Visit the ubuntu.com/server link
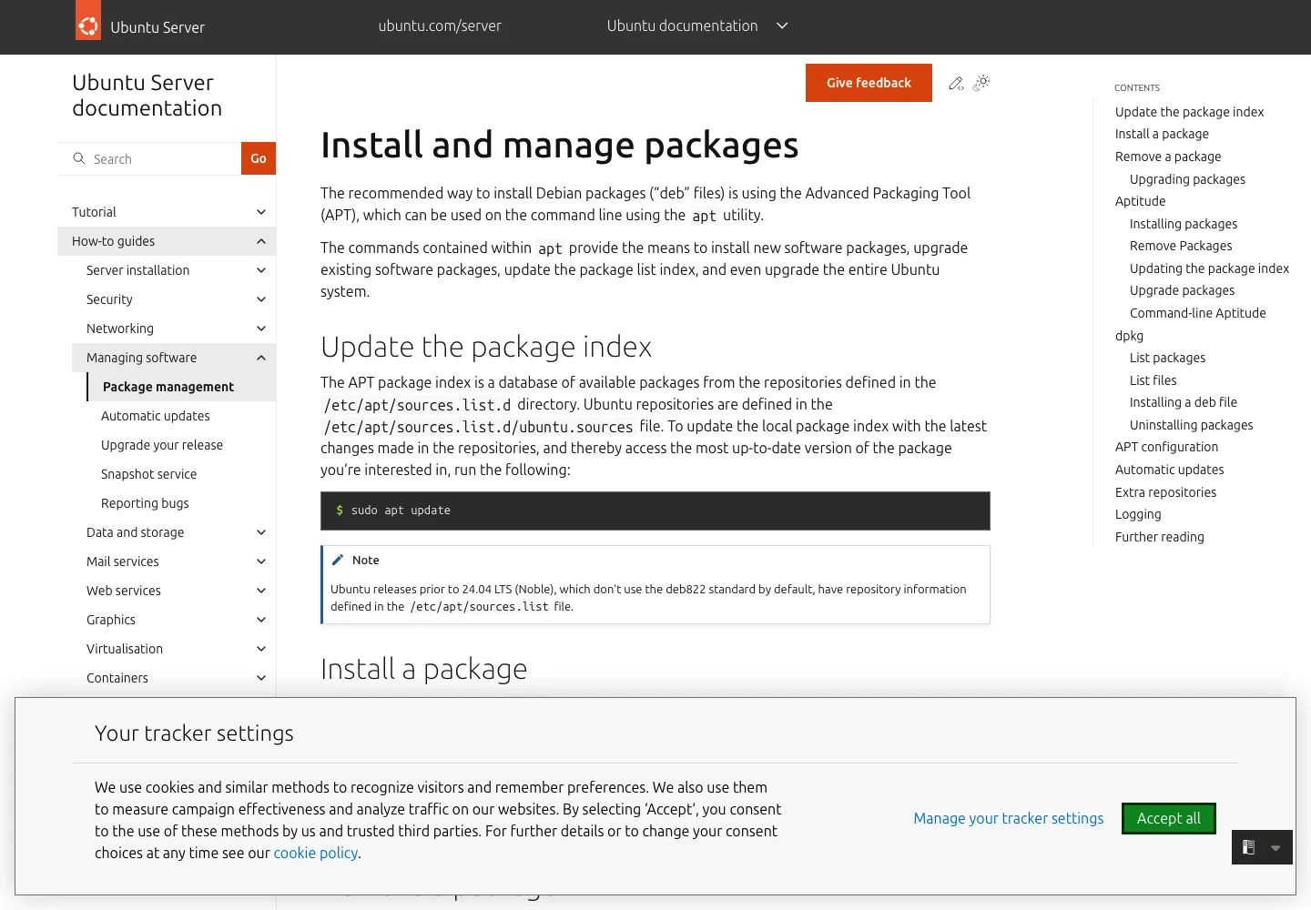The width and height of the screenshot is (1311, 910). pyautogui.click(x=440, y=25)
